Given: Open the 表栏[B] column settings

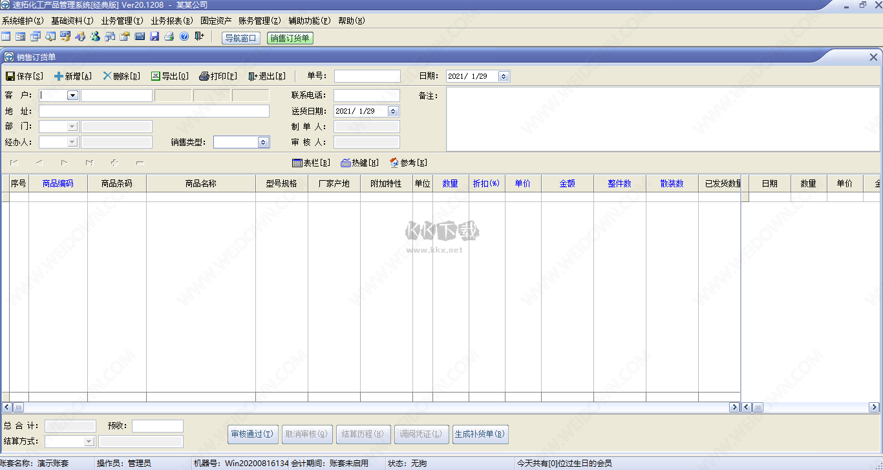Looking at the screenshot, I should (x=312, y=163).
